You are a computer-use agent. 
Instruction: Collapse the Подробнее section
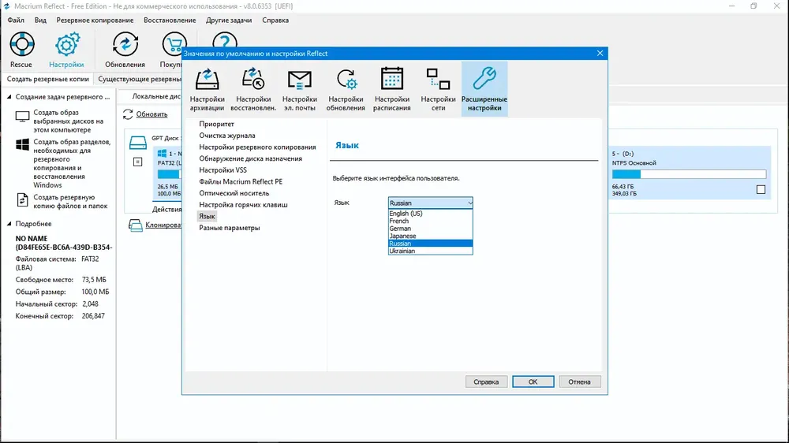pos(9,224)
